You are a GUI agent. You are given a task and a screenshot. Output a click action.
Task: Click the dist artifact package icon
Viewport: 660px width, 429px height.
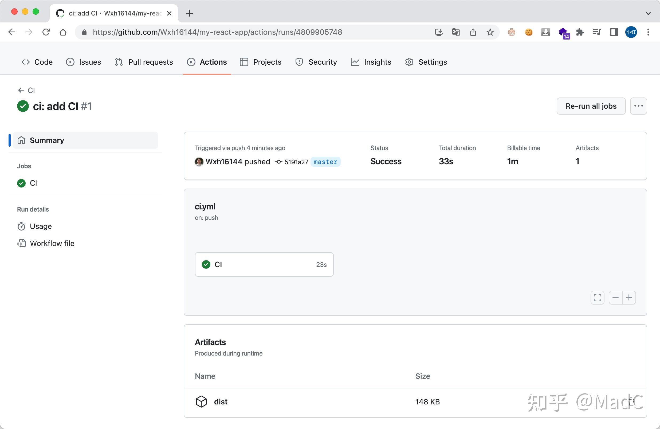(201, 401)
